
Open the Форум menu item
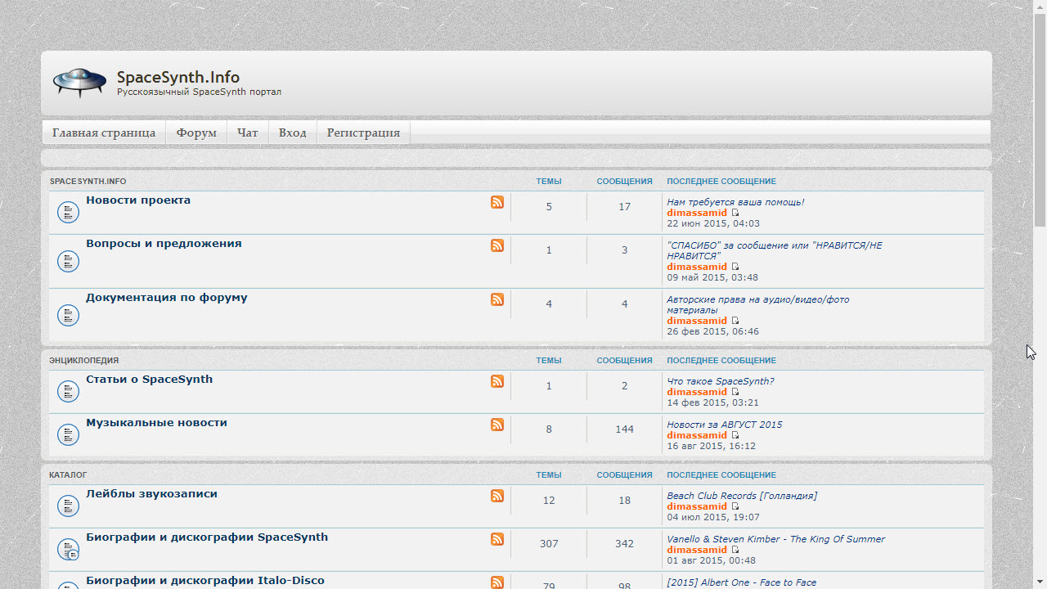point(196,133)
